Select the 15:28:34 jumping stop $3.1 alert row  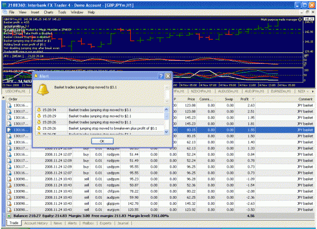pos(100,110)
